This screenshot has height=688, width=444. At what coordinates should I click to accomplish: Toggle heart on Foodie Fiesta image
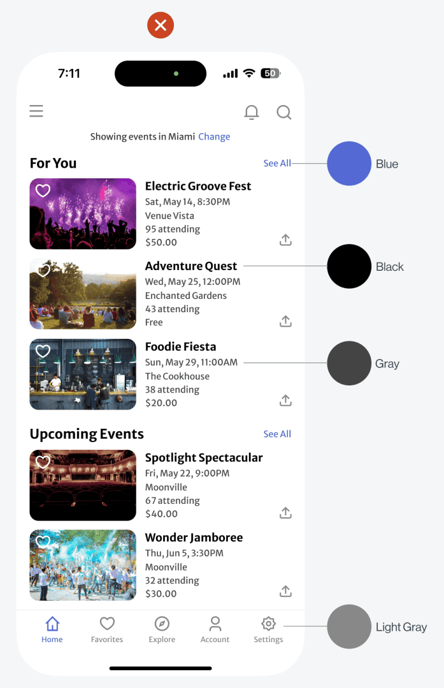tap(43, 351)
